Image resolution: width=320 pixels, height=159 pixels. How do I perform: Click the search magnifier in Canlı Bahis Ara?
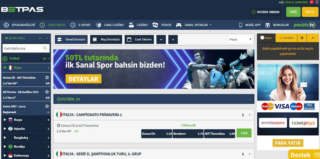[45, 48]
